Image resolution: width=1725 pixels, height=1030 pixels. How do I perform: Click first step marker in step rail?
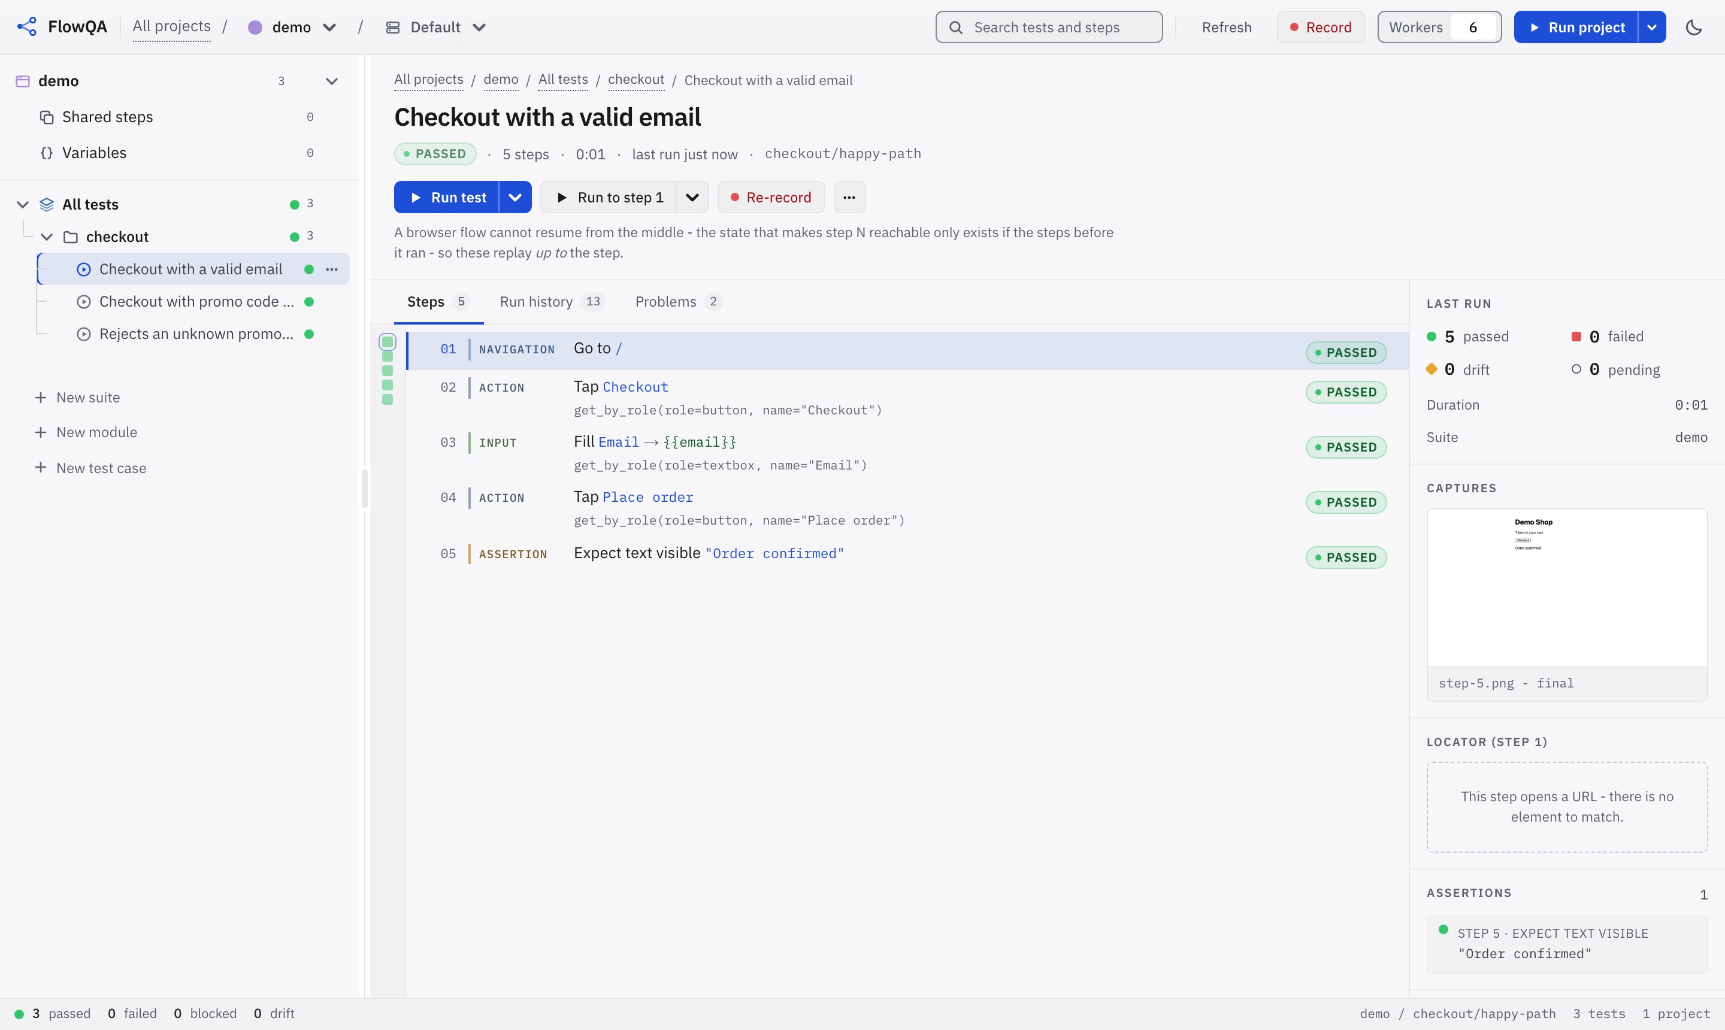[x=388, y=341]
